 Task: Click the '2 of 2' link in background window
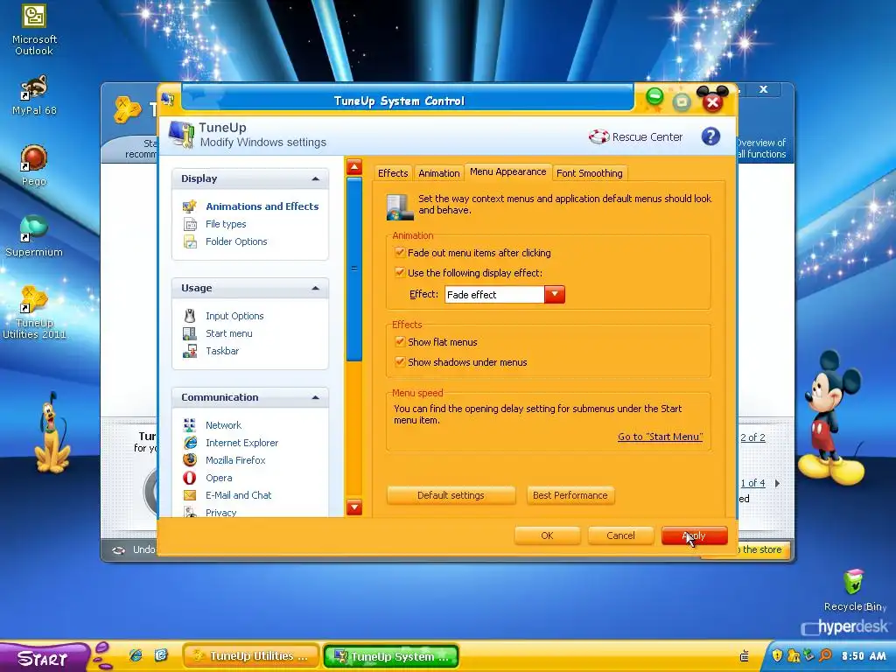[752, 437]
